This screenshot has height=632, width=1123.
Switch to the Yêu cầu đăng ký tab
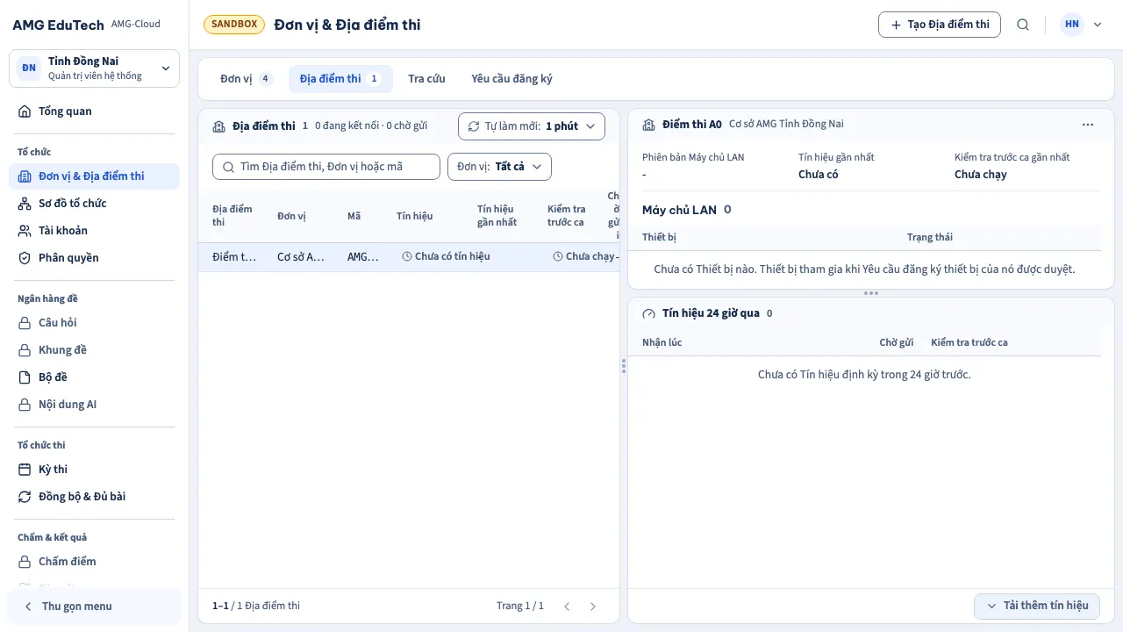(511, 79)
